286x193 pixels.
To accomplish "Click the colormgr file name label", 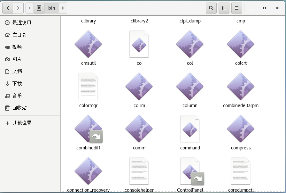I will (x=88, y=105).
